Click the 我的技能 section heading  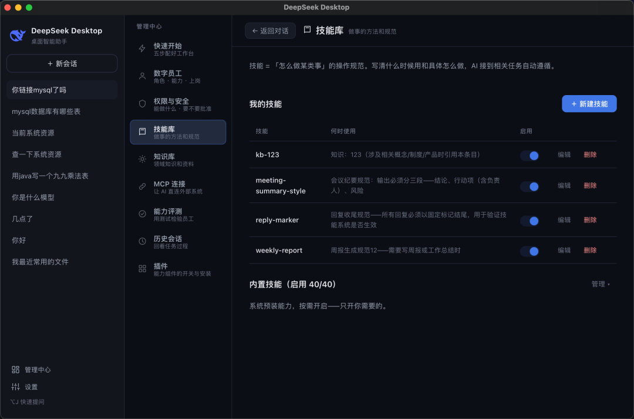(x=265, y=104)
